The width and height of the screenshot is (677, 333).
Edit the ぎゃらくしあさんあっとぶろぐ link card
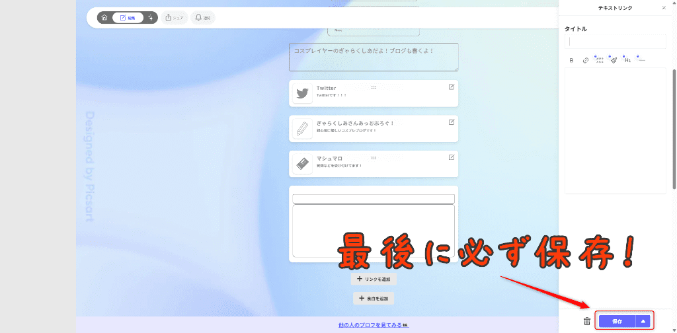click(452, 122)
